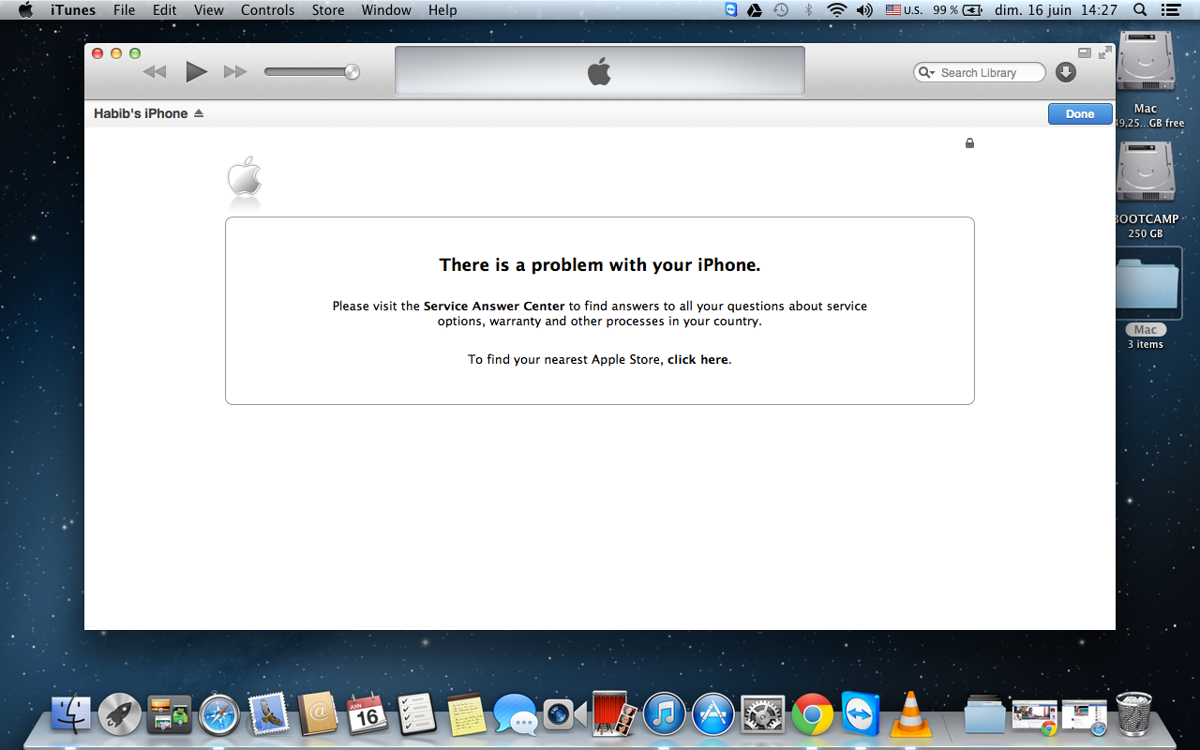Screen dimensions: 1200x750
Task: Open Launchpad rocket in the Dock
Action: click(x=120, y=715)
